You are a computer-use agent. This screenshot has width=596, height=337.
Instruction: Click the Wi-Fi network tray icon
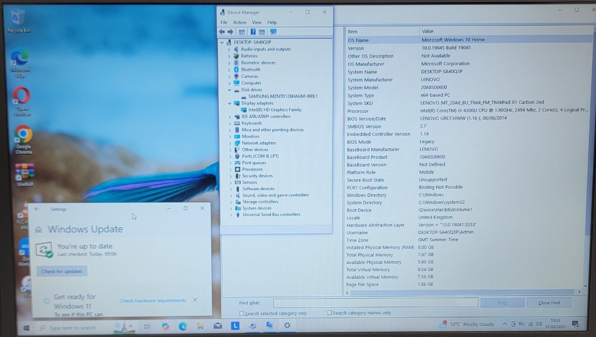click(x=530, y=324)
